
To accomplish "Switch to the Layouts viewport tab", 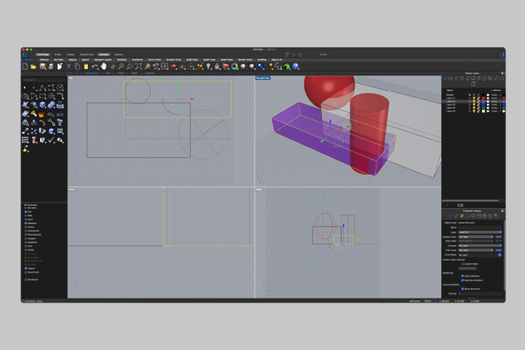I will coord(149,73).
